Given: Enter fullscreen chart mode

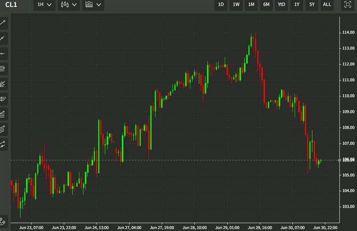Looking at the screenshot, I should click(x=347, y=4).
